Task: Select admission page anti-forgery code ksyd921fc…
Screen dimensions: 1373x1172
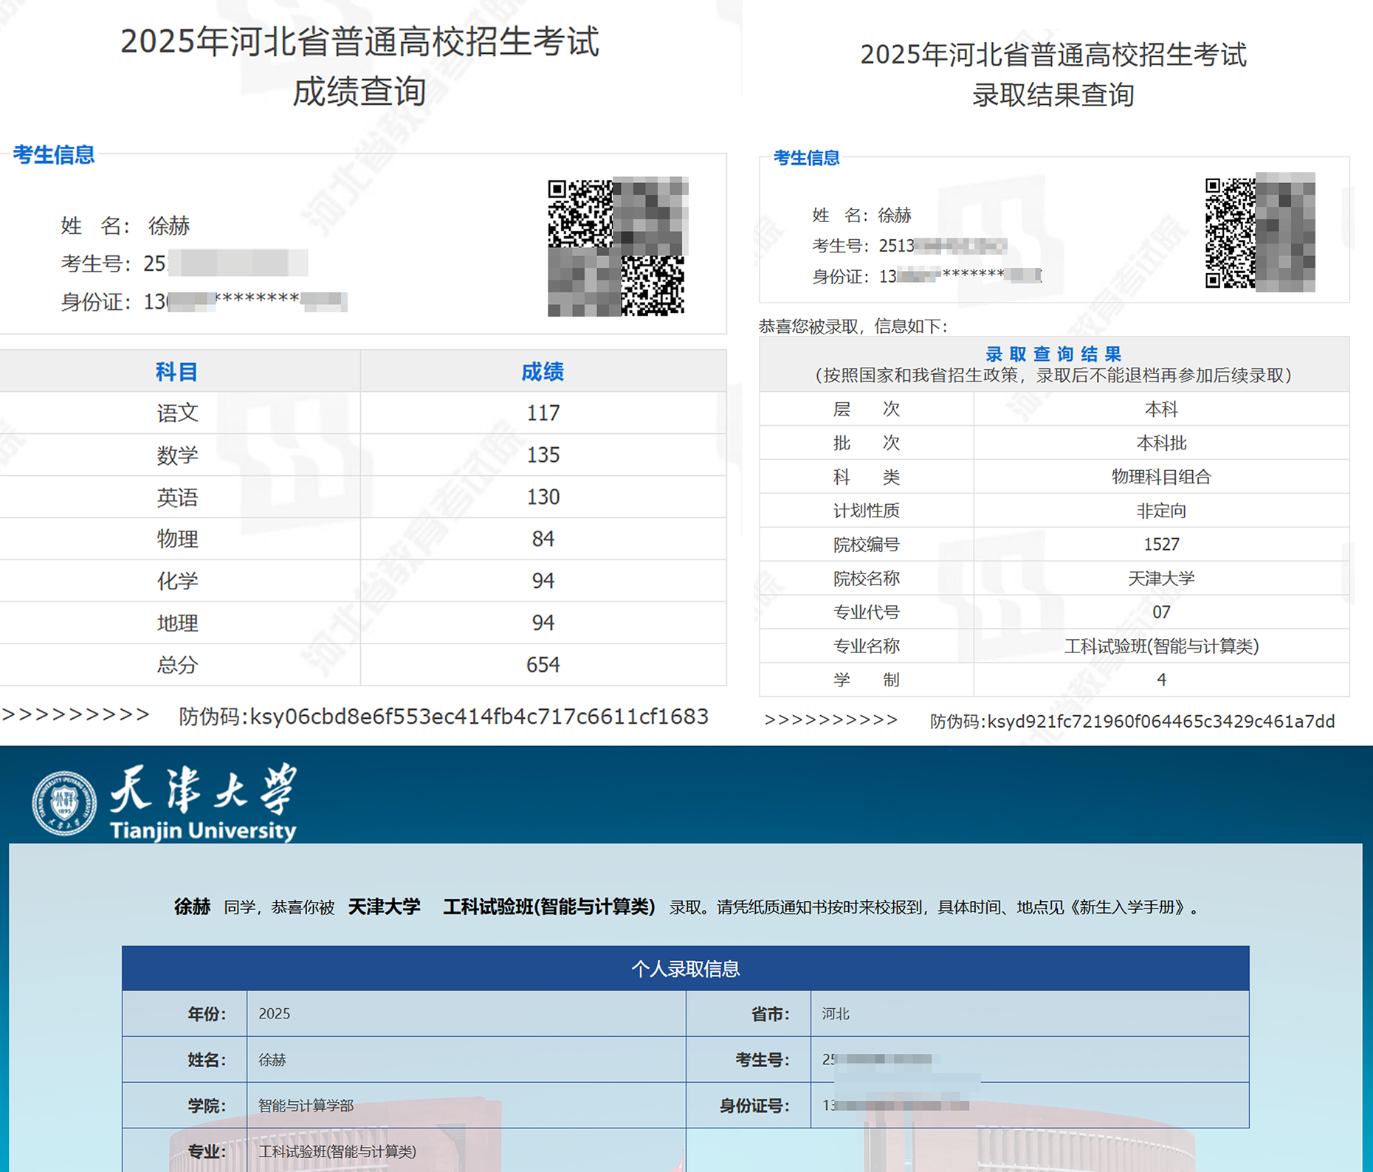Action: coord(1161,721)
